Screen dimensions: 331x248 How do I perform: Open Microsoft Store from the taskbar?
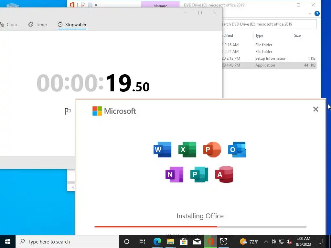(x=184, y=242)
